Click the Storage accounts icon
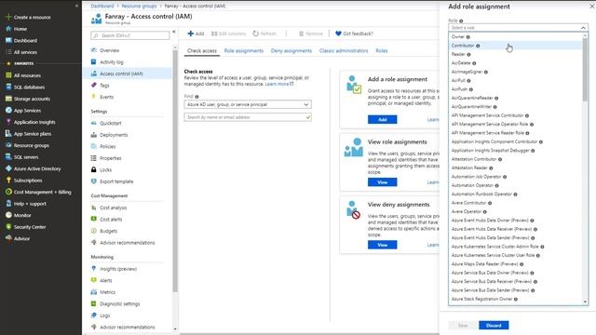 [8, 99]
